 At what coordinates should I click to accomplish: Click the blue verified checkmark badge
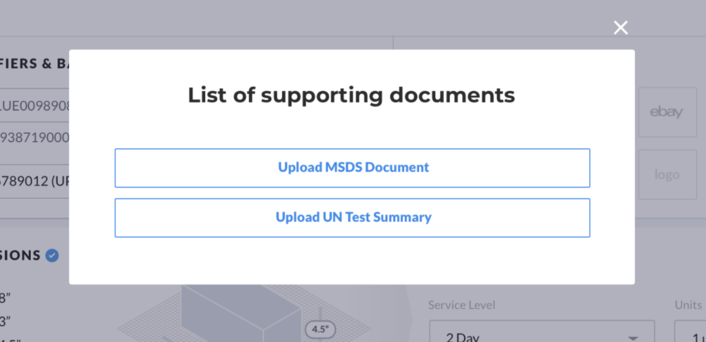(52, 256)
